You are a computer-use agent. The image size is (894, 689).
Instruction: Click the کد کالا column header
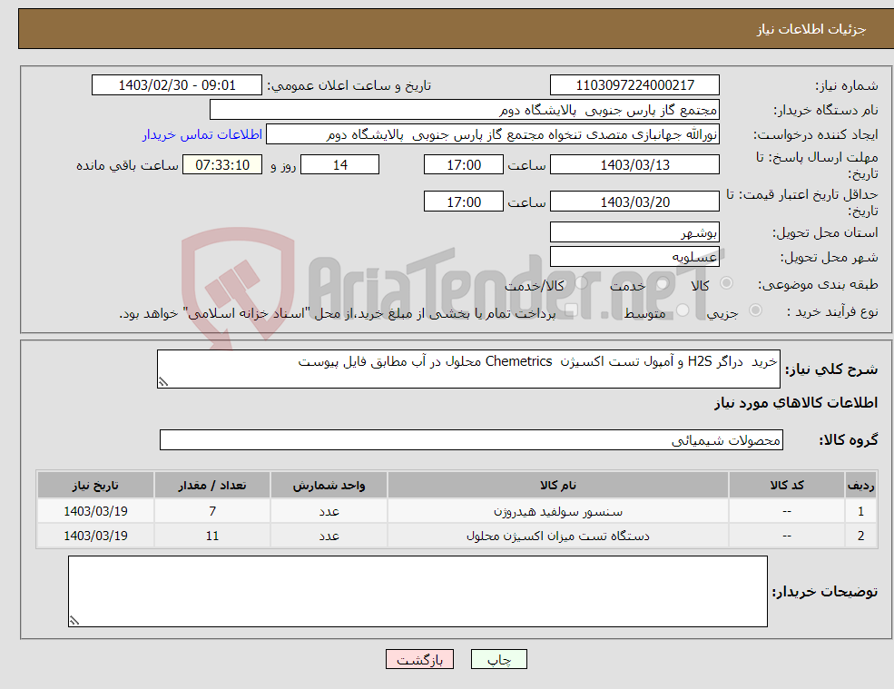787,486
